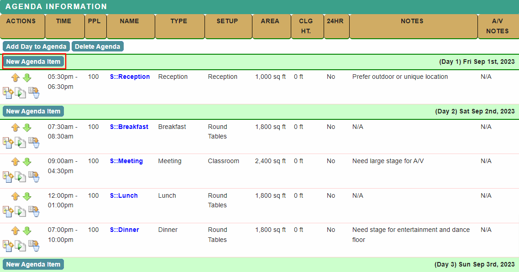519x272 pixels.
Task: Click the delete trash icon for Breakfast
Action: [x=34, y=143]
